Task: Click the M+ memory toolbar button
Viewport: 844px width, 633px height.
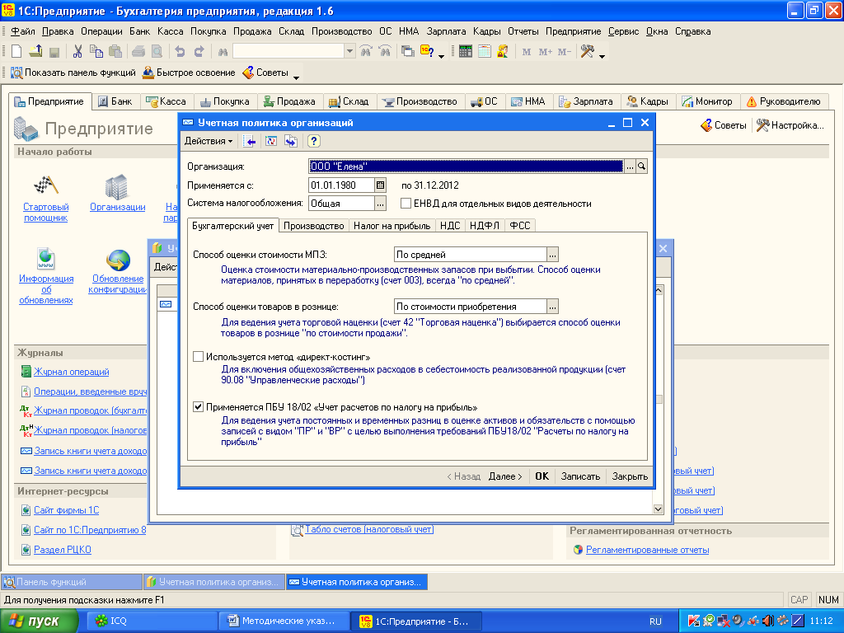Action: coord(546,52)
